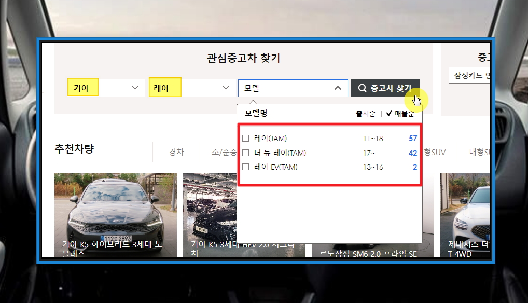Click the 11~18 year range text
This screenshot has width=528, height=303.
click(373, 139)
